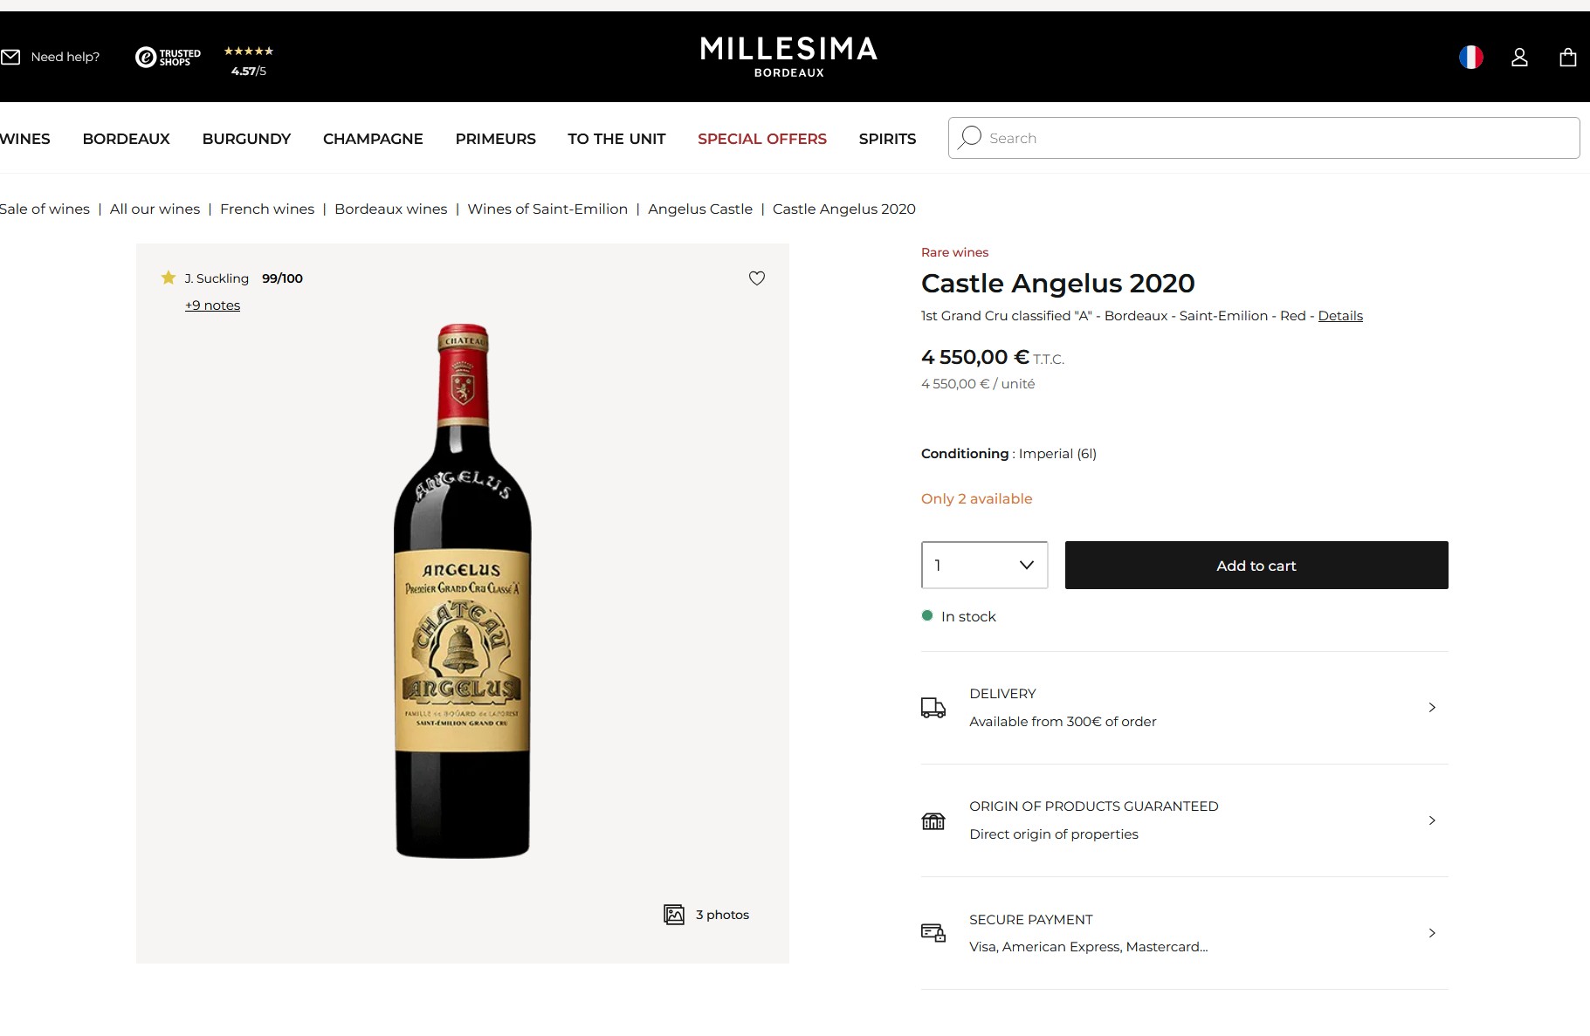Click the Trusted Shops badge
This screenshot has height=1036, width=1590.
[x=169, y=58]
